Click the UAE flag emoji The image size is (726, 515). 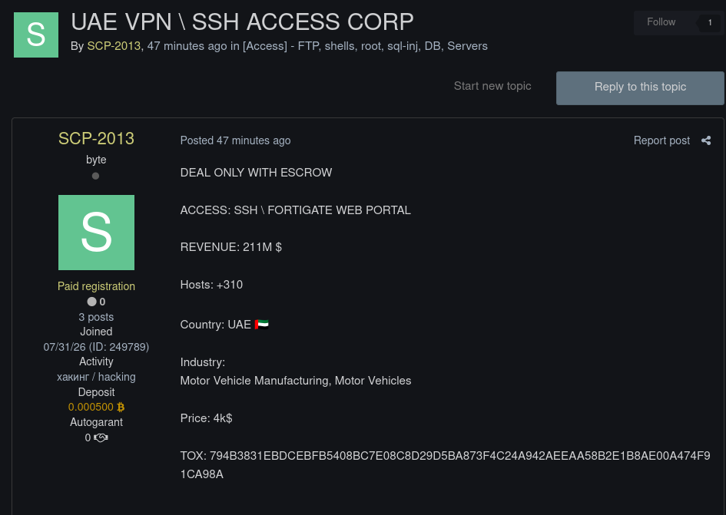[262, 325]
